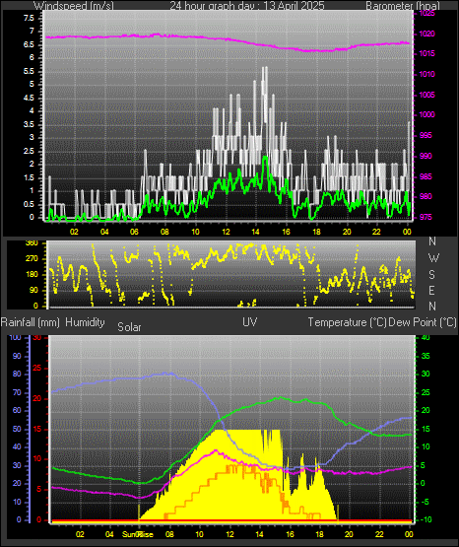Click the "24 hour graph day : 13 April 2025" heading

247,6
